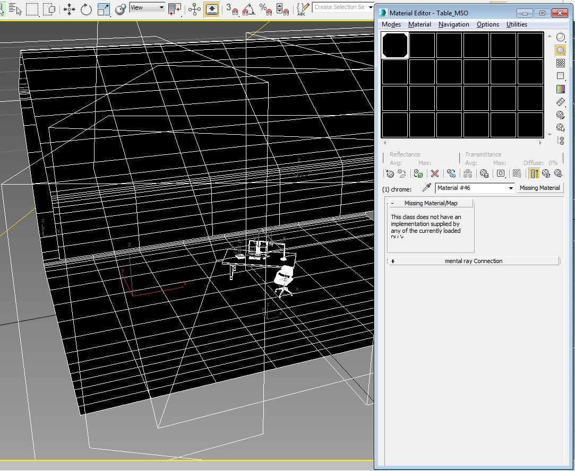Toggle Show End Result button
The width and height of the screenshot is (575, 471).
click(x=534, y=173)
